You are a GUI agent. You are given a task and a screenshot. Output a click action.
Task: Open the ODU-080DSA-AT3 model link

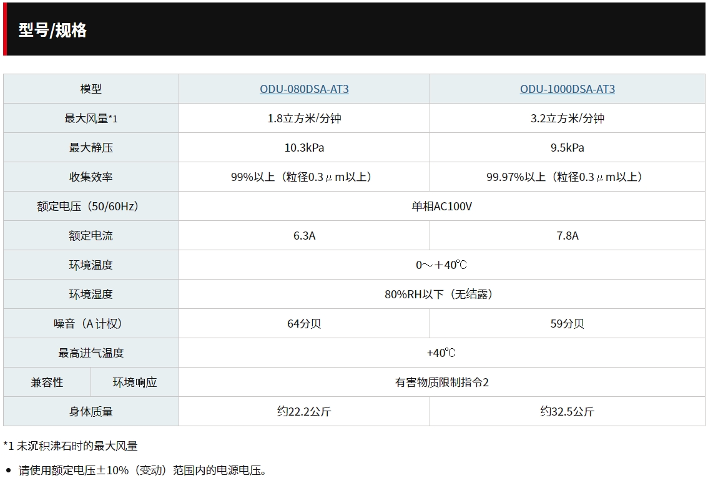(x=304, y=89)
